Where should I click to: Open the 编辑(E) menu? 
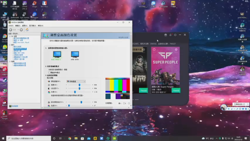(x=18, y=26)
